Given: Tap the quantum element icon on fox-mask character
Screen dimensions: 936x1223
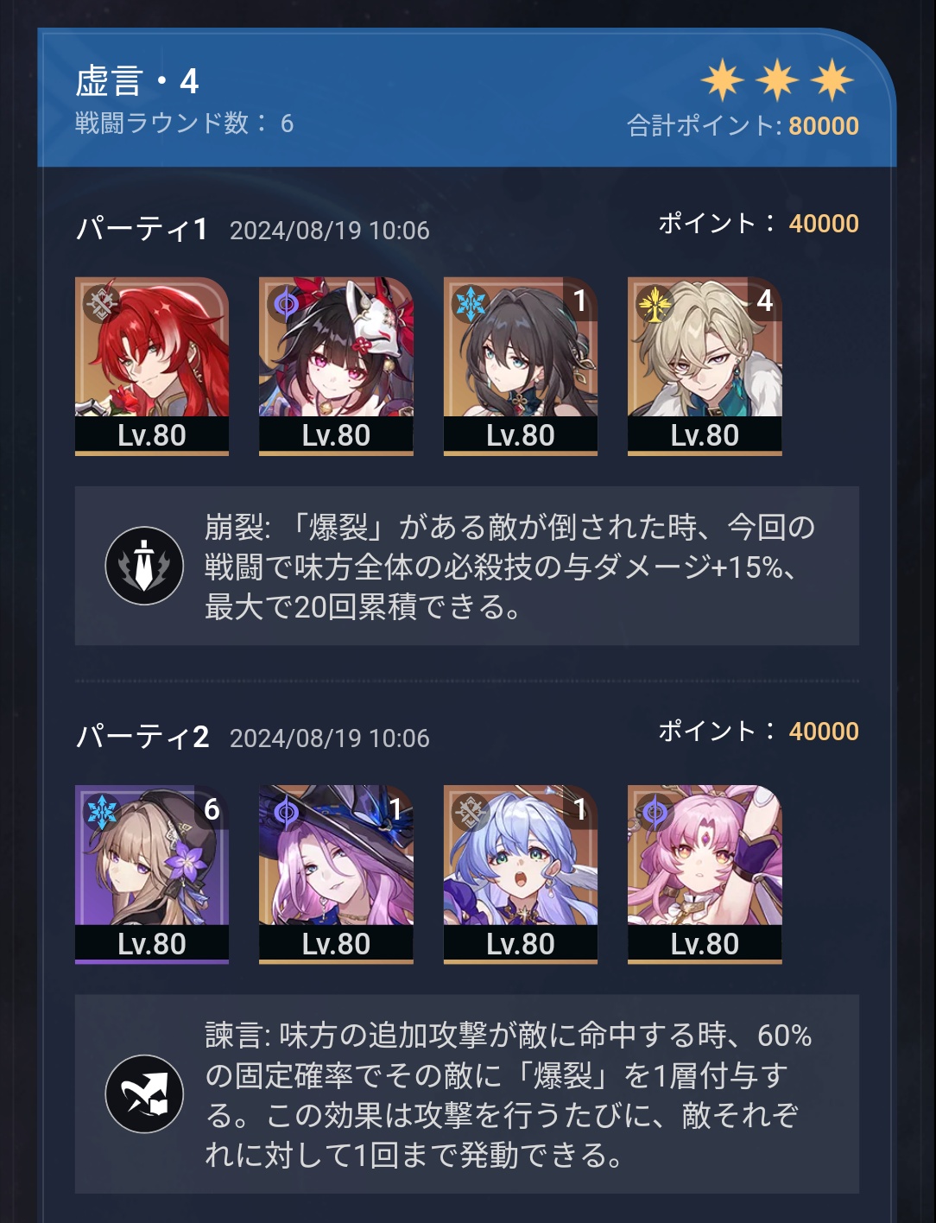Looking at the screenshot, I should 286,304.
